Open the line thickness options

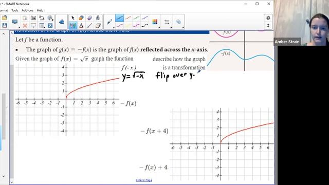(167, 22)
